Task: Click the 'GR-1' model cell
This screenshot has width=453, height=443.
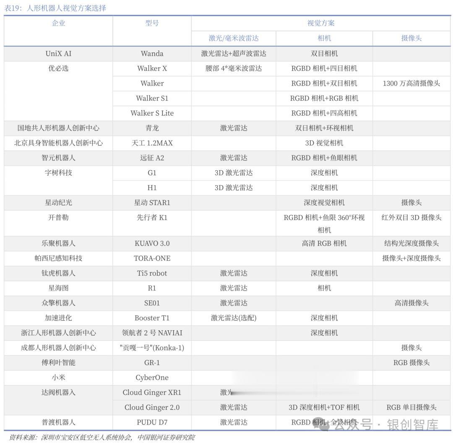Action: pos(152,363)
